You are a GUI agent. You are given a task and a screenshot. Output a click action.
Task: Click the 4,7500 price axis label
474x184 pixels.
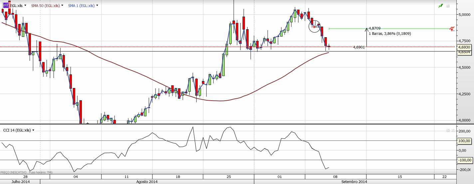click(464, 41)
